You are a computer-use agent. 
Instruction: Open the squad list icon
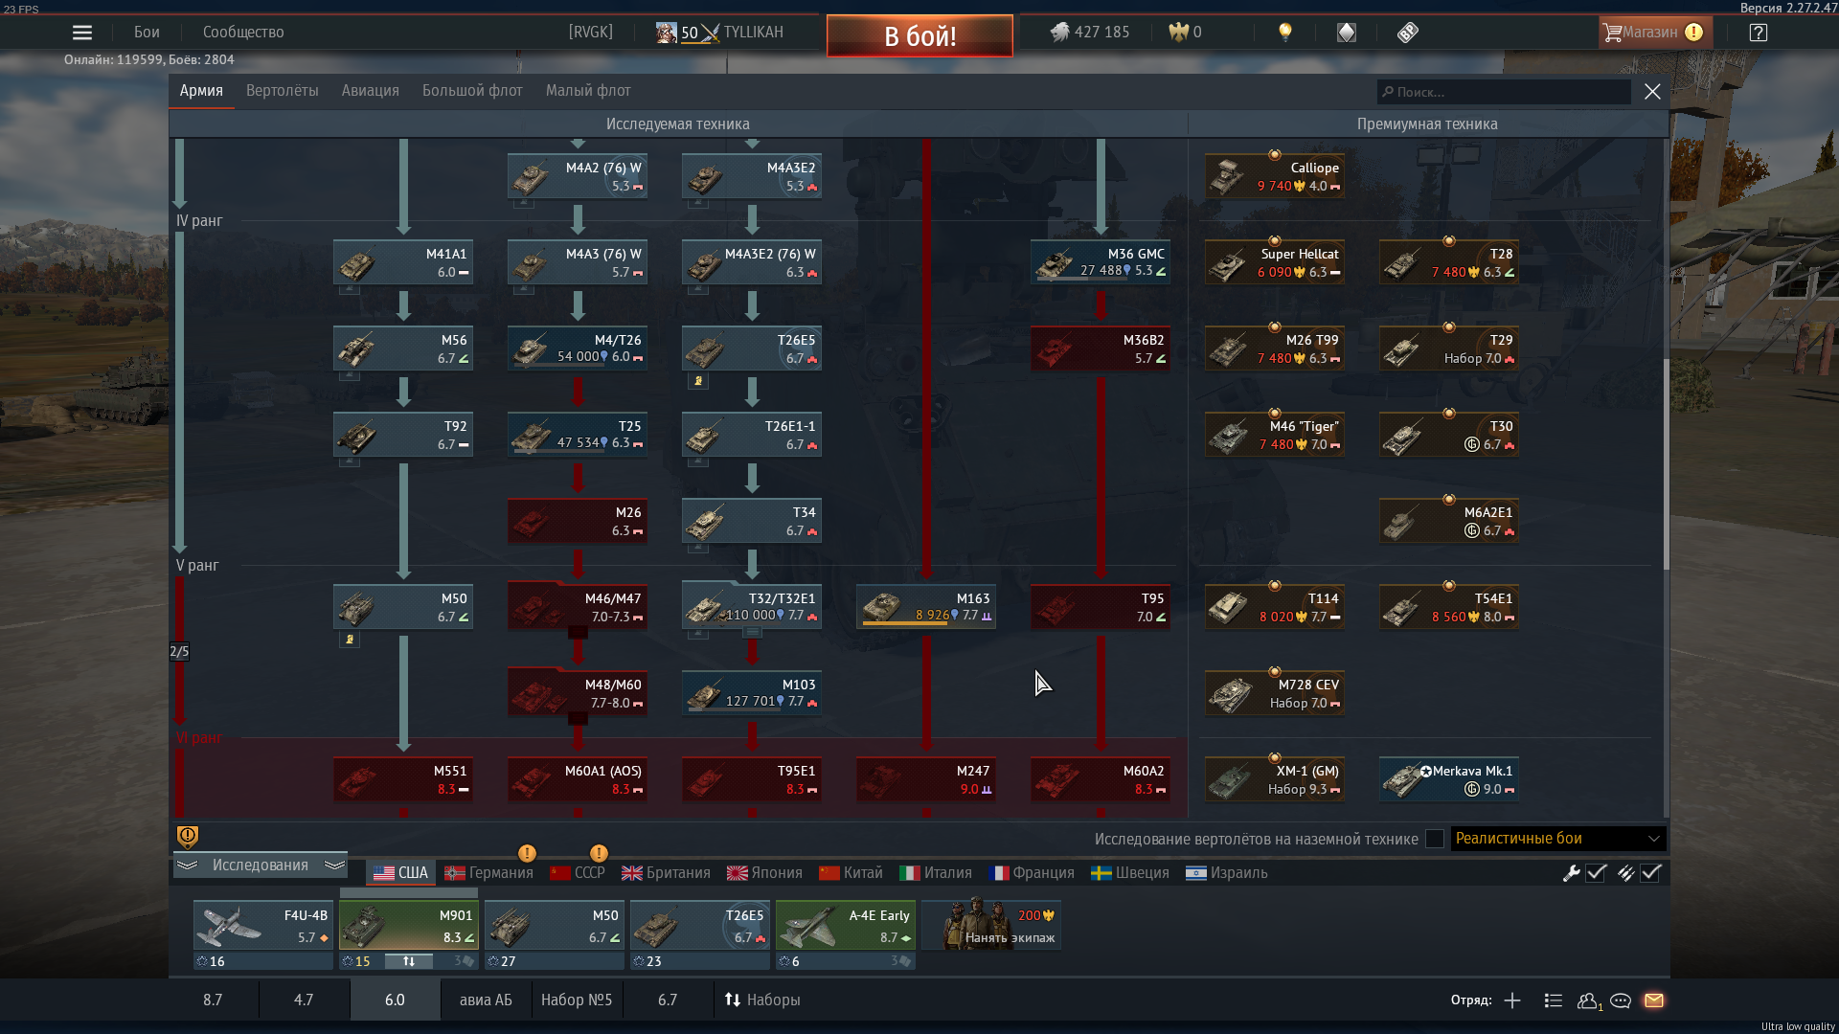tap(1554, 1000)
